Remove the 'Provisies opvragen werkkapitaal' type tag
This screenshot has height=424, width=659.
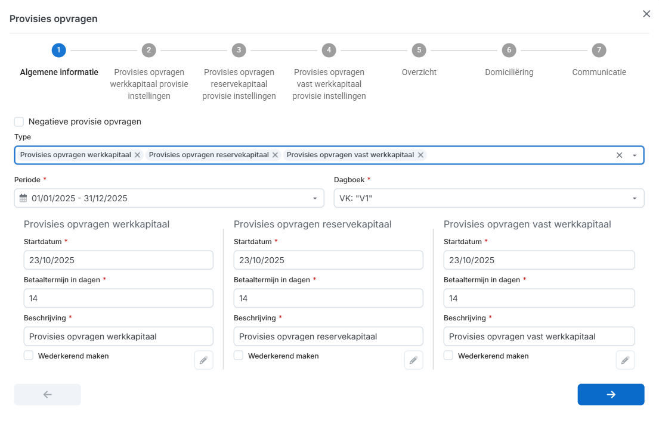137,155
